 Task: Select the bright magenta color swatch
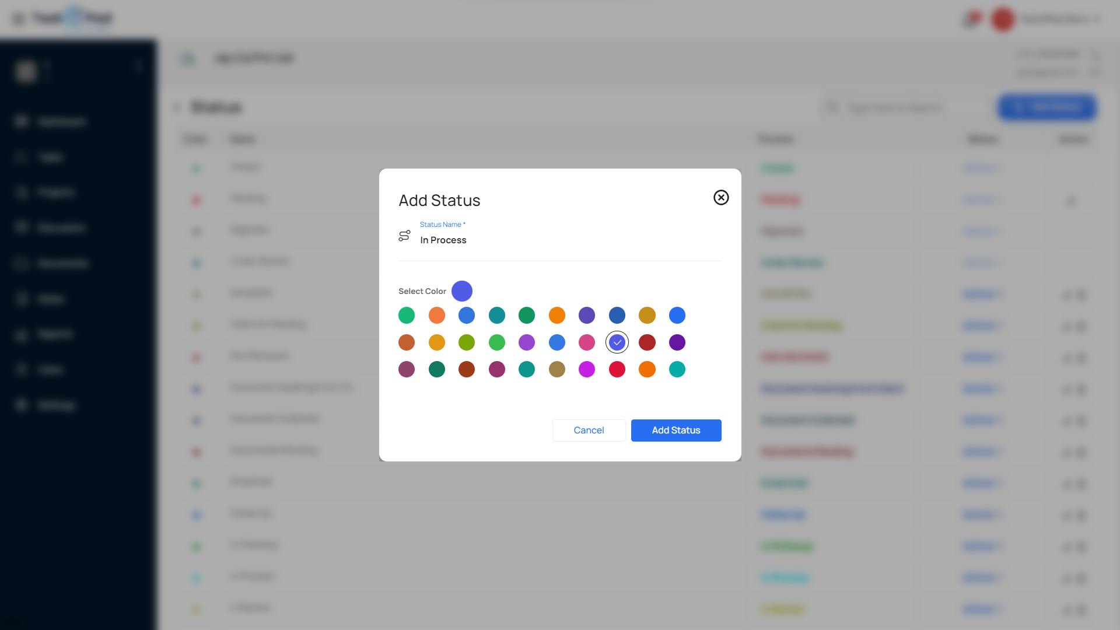pos(587,369)
